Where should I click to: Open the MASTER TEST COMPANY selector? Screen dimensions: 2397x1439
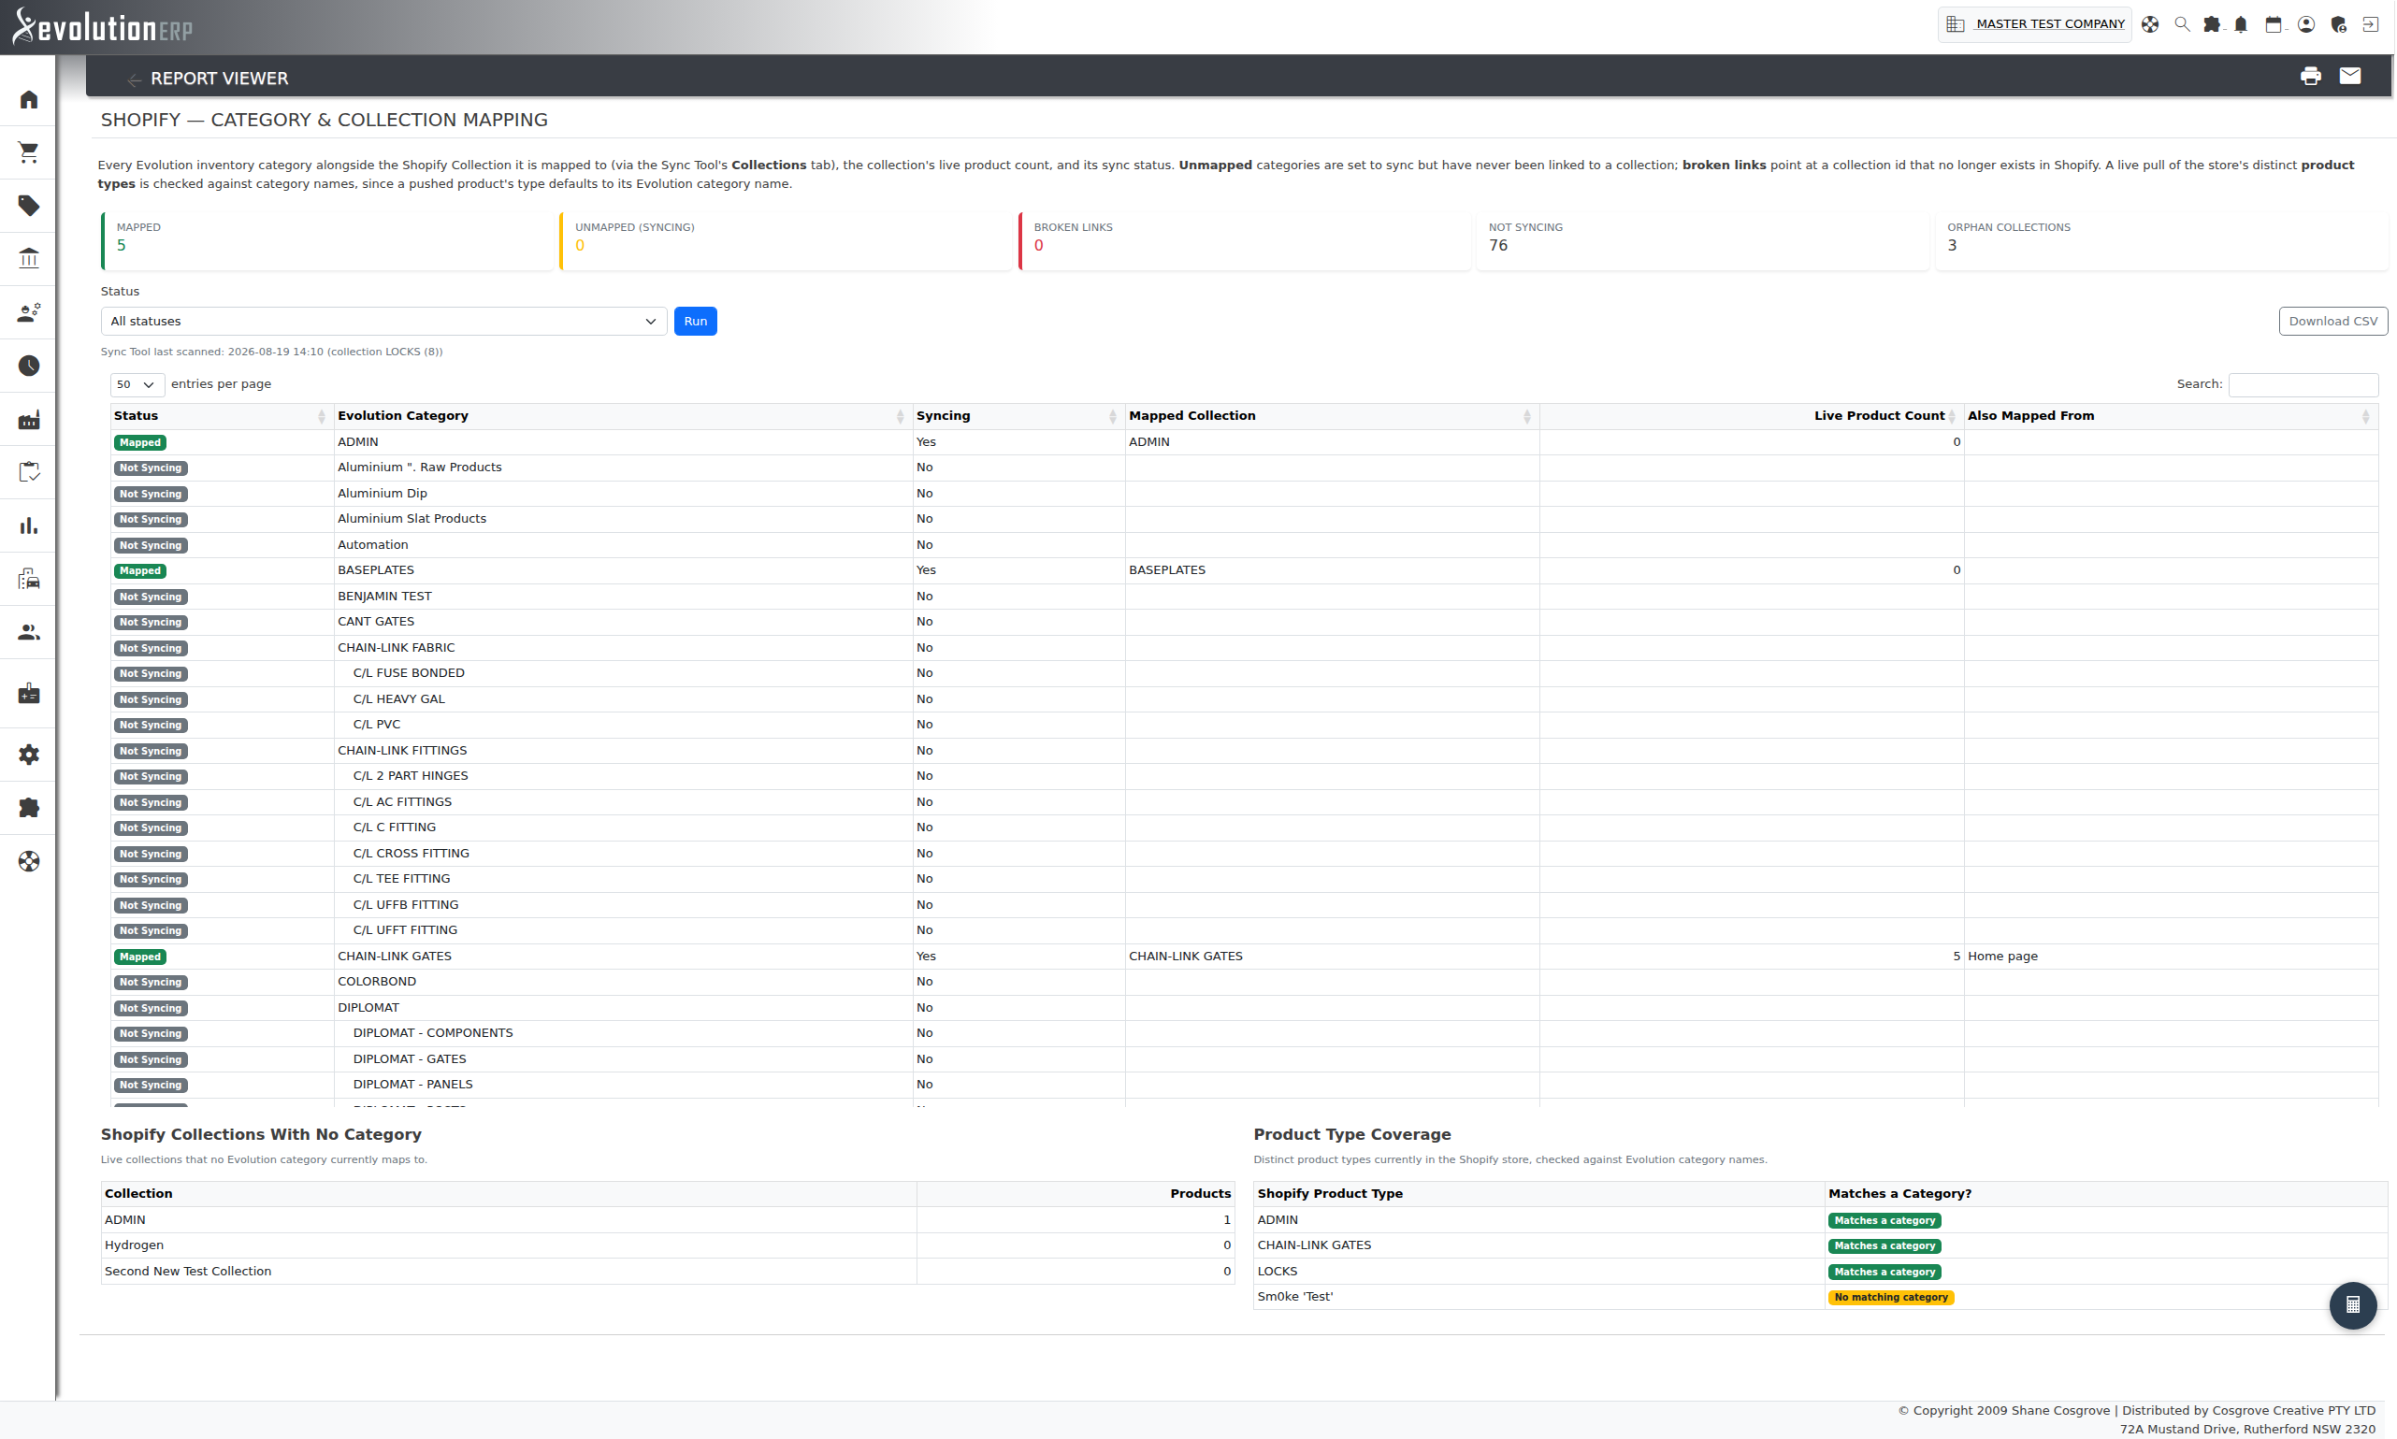coord(2035,24)
